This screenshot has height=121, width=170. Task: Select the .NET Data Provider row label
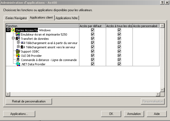[33, 64]
